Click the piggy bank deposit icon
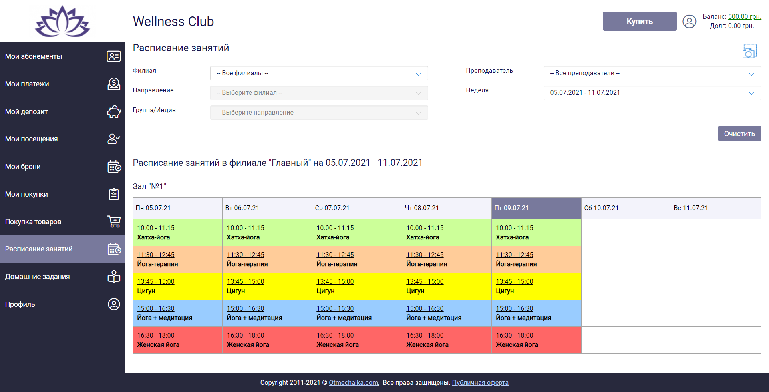This screenshot has height=392, width=769. click(x=114, y=112)
